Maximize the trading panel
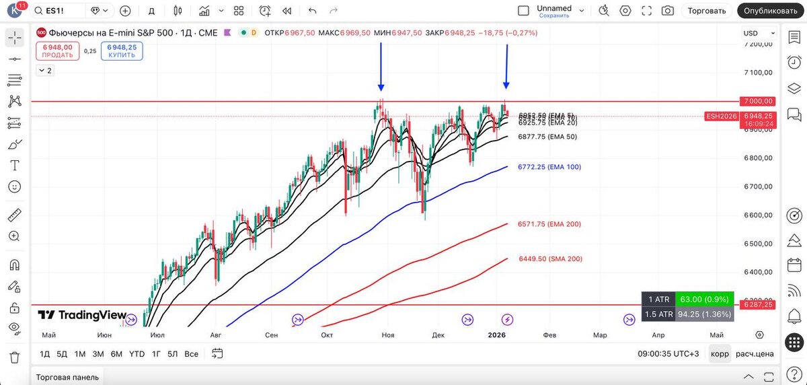The image size is (807, 385). 767,377
